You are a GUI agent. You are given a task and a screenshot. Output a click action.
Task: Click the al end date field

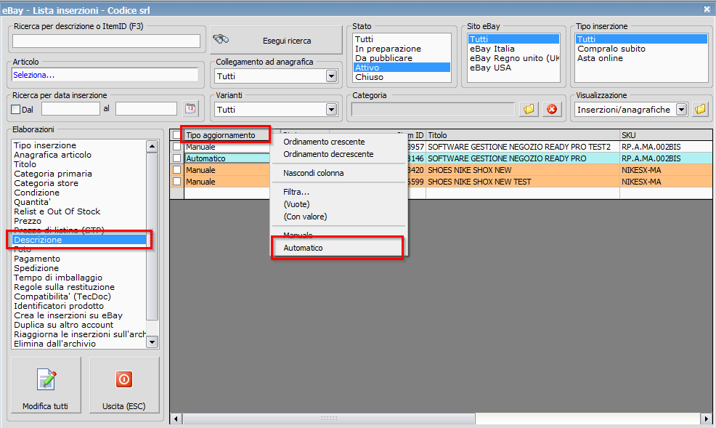[x=146, y=109]
